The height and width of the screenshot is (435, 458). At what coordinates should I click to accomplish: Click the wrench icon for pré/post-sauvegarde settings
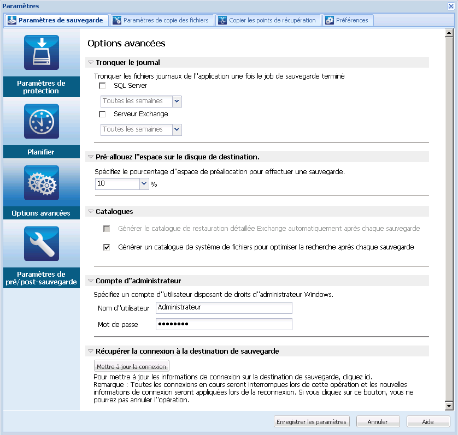[41, 243]
